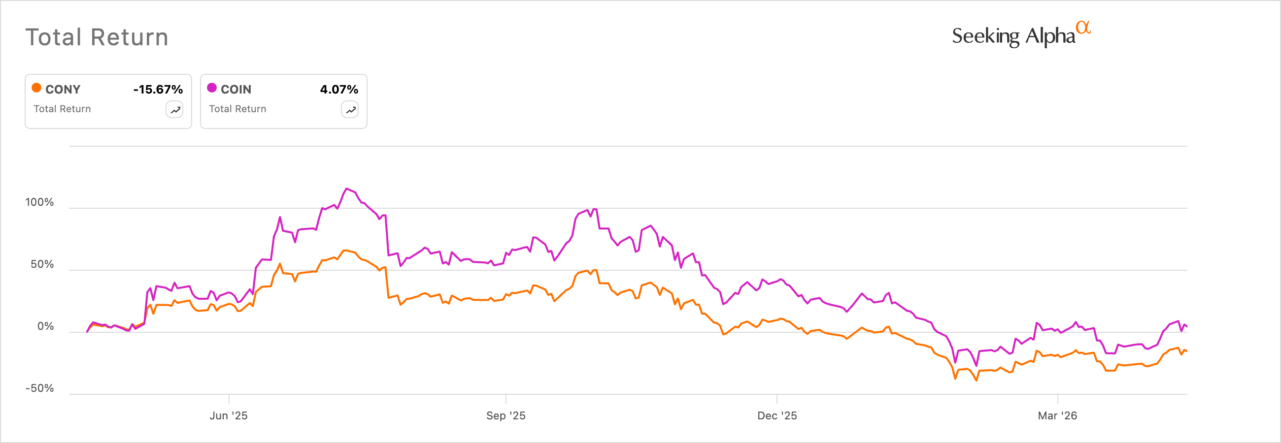Toggle visibility of the COIN series
1281x443 pixels.
283,100
